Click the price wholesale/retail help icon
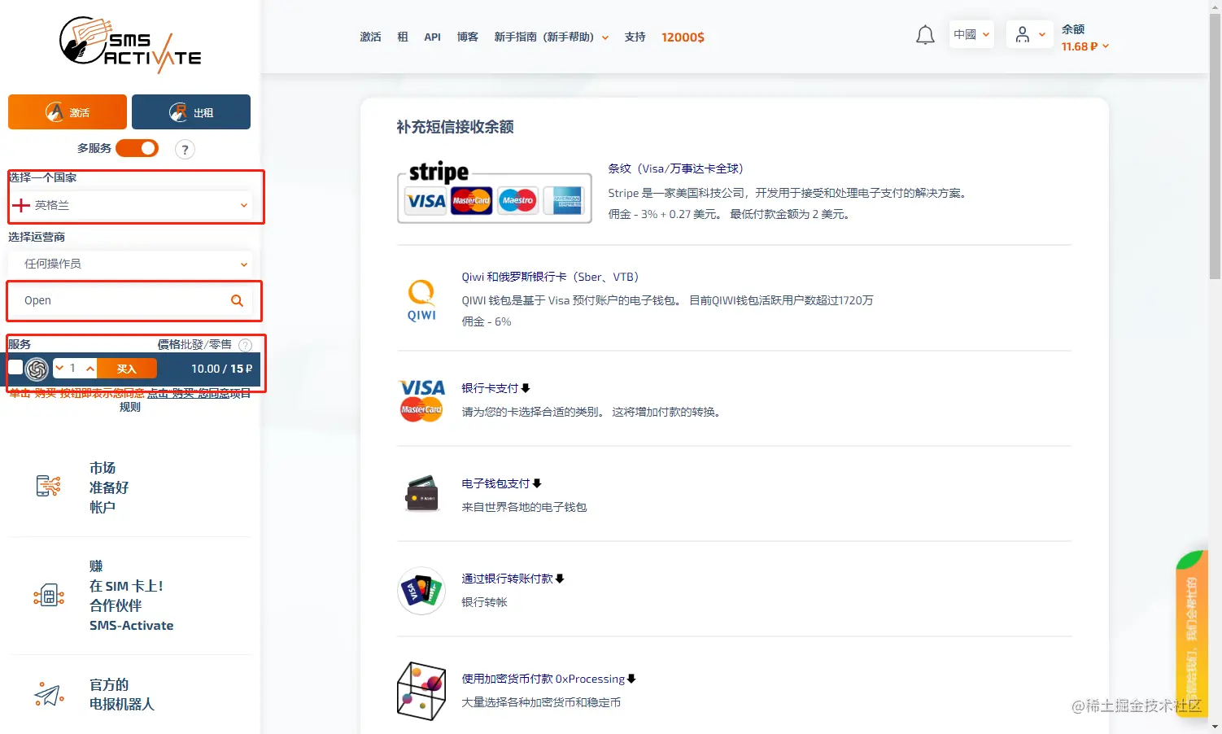 [245, 345]
